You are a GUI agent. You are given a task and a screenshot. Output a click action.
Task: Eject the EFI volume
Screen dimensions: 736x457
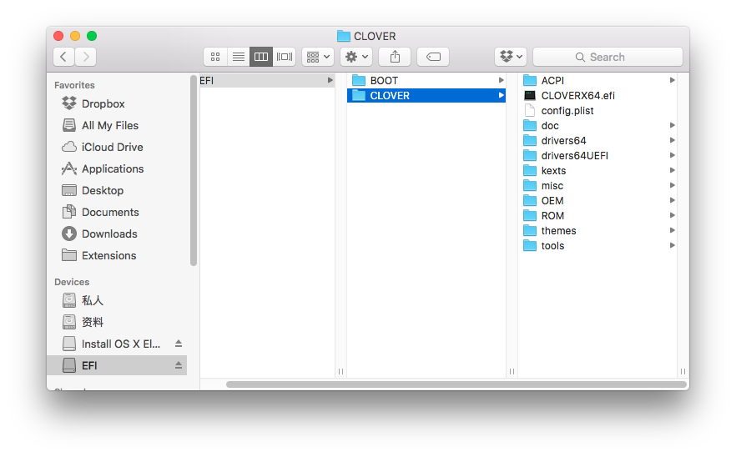(179, 365)
